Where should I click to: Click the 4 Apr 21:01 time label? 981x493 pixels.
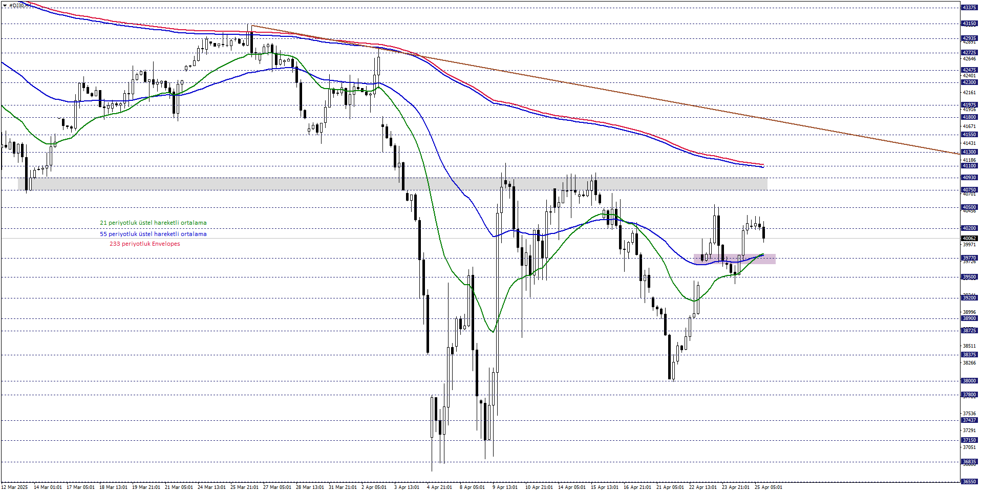pos(439,487)
